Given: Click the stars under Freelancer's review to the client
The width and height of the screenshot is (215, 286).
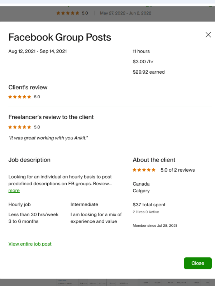Looking at the screenshot, I should [20, 127].
